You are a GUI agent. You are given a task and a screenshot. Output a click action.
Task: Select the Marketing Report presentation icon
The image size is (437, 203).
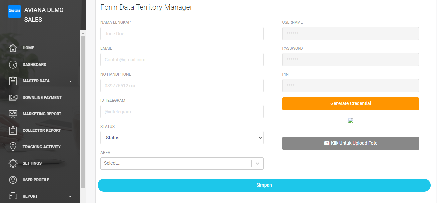[x=13, y=114]
